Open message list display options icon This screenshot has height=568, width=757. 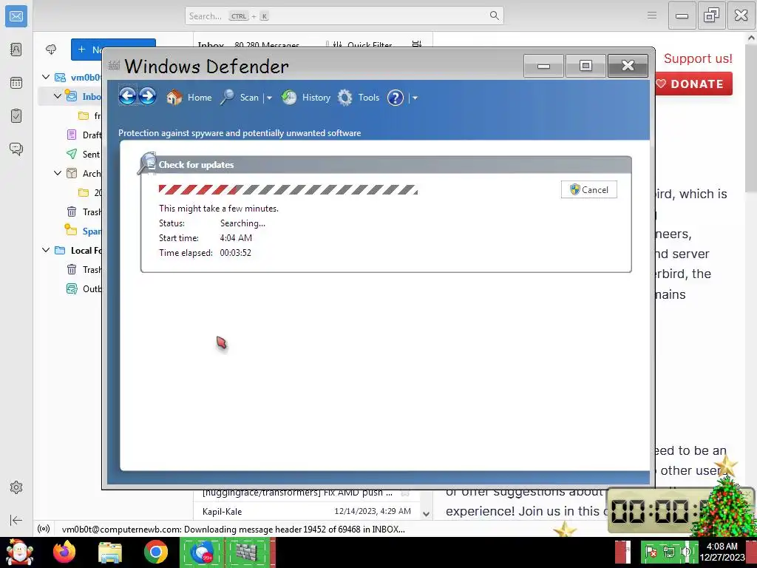click(417, 44)
